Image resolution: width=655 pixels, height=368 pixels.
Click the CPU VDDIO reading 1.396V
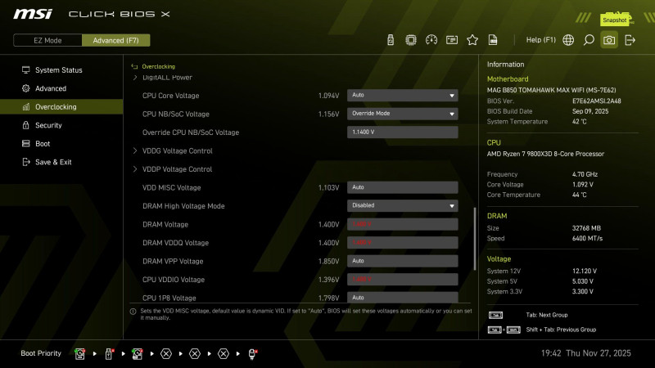tap(328, 280)
